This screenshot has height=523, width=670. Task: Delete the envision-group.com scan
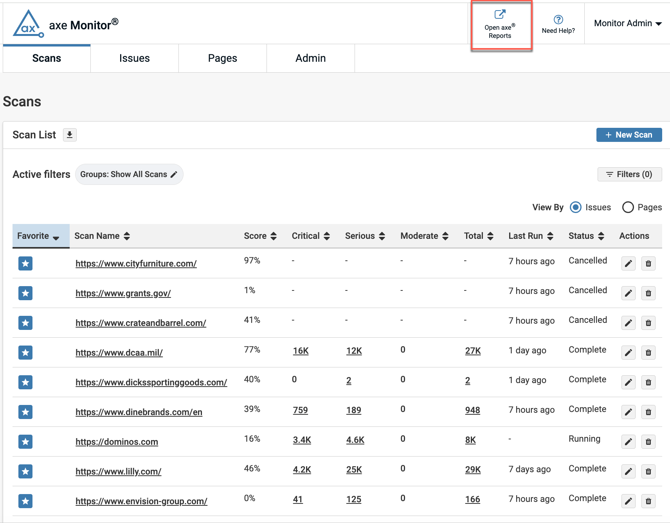[x=648, y=501]
